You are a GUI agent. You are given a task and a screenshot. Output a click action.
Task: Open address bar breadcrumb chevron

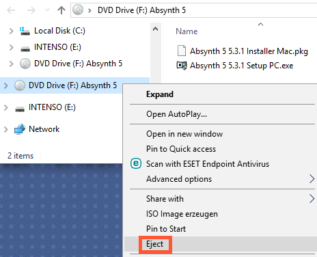[x=89, y=10]
